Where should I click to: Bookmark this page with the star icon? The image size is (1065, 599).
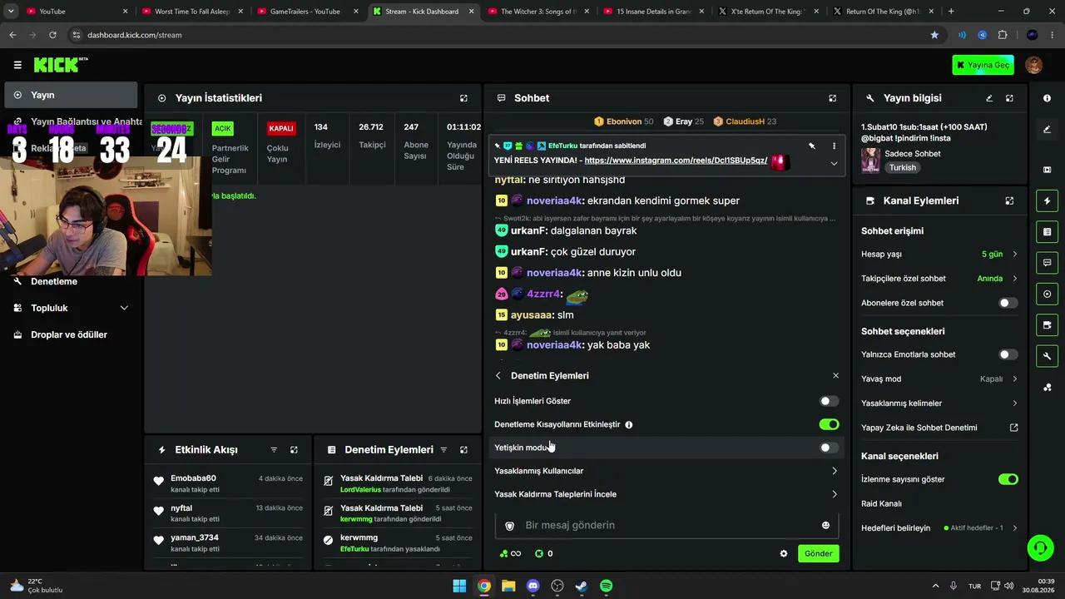point(934,35)
